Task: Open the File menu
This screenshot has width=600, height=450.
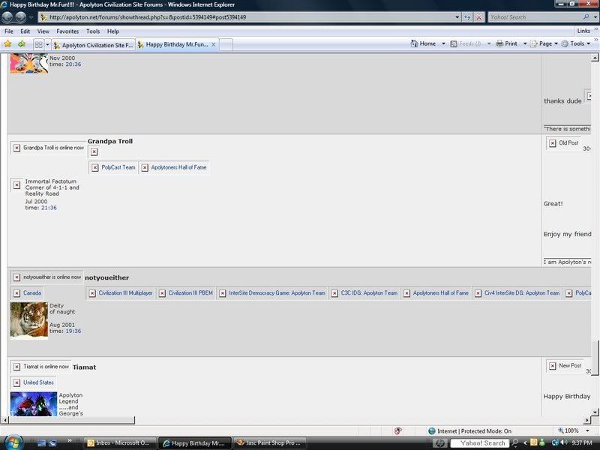Action: [x=9, y=31]
